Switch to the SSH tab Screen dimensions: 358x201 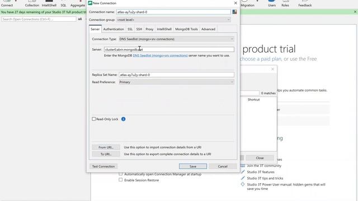[x=139, y=29]
